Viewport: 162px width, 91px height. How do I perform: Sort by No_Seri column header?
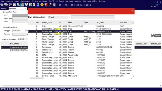tap(100, 22)
